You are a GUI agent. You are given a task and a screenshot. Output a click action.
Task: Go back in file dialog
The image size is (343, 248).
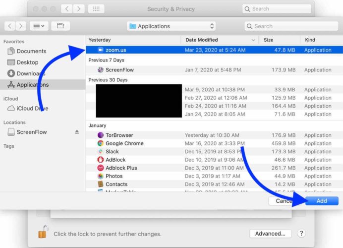(9, 26)
